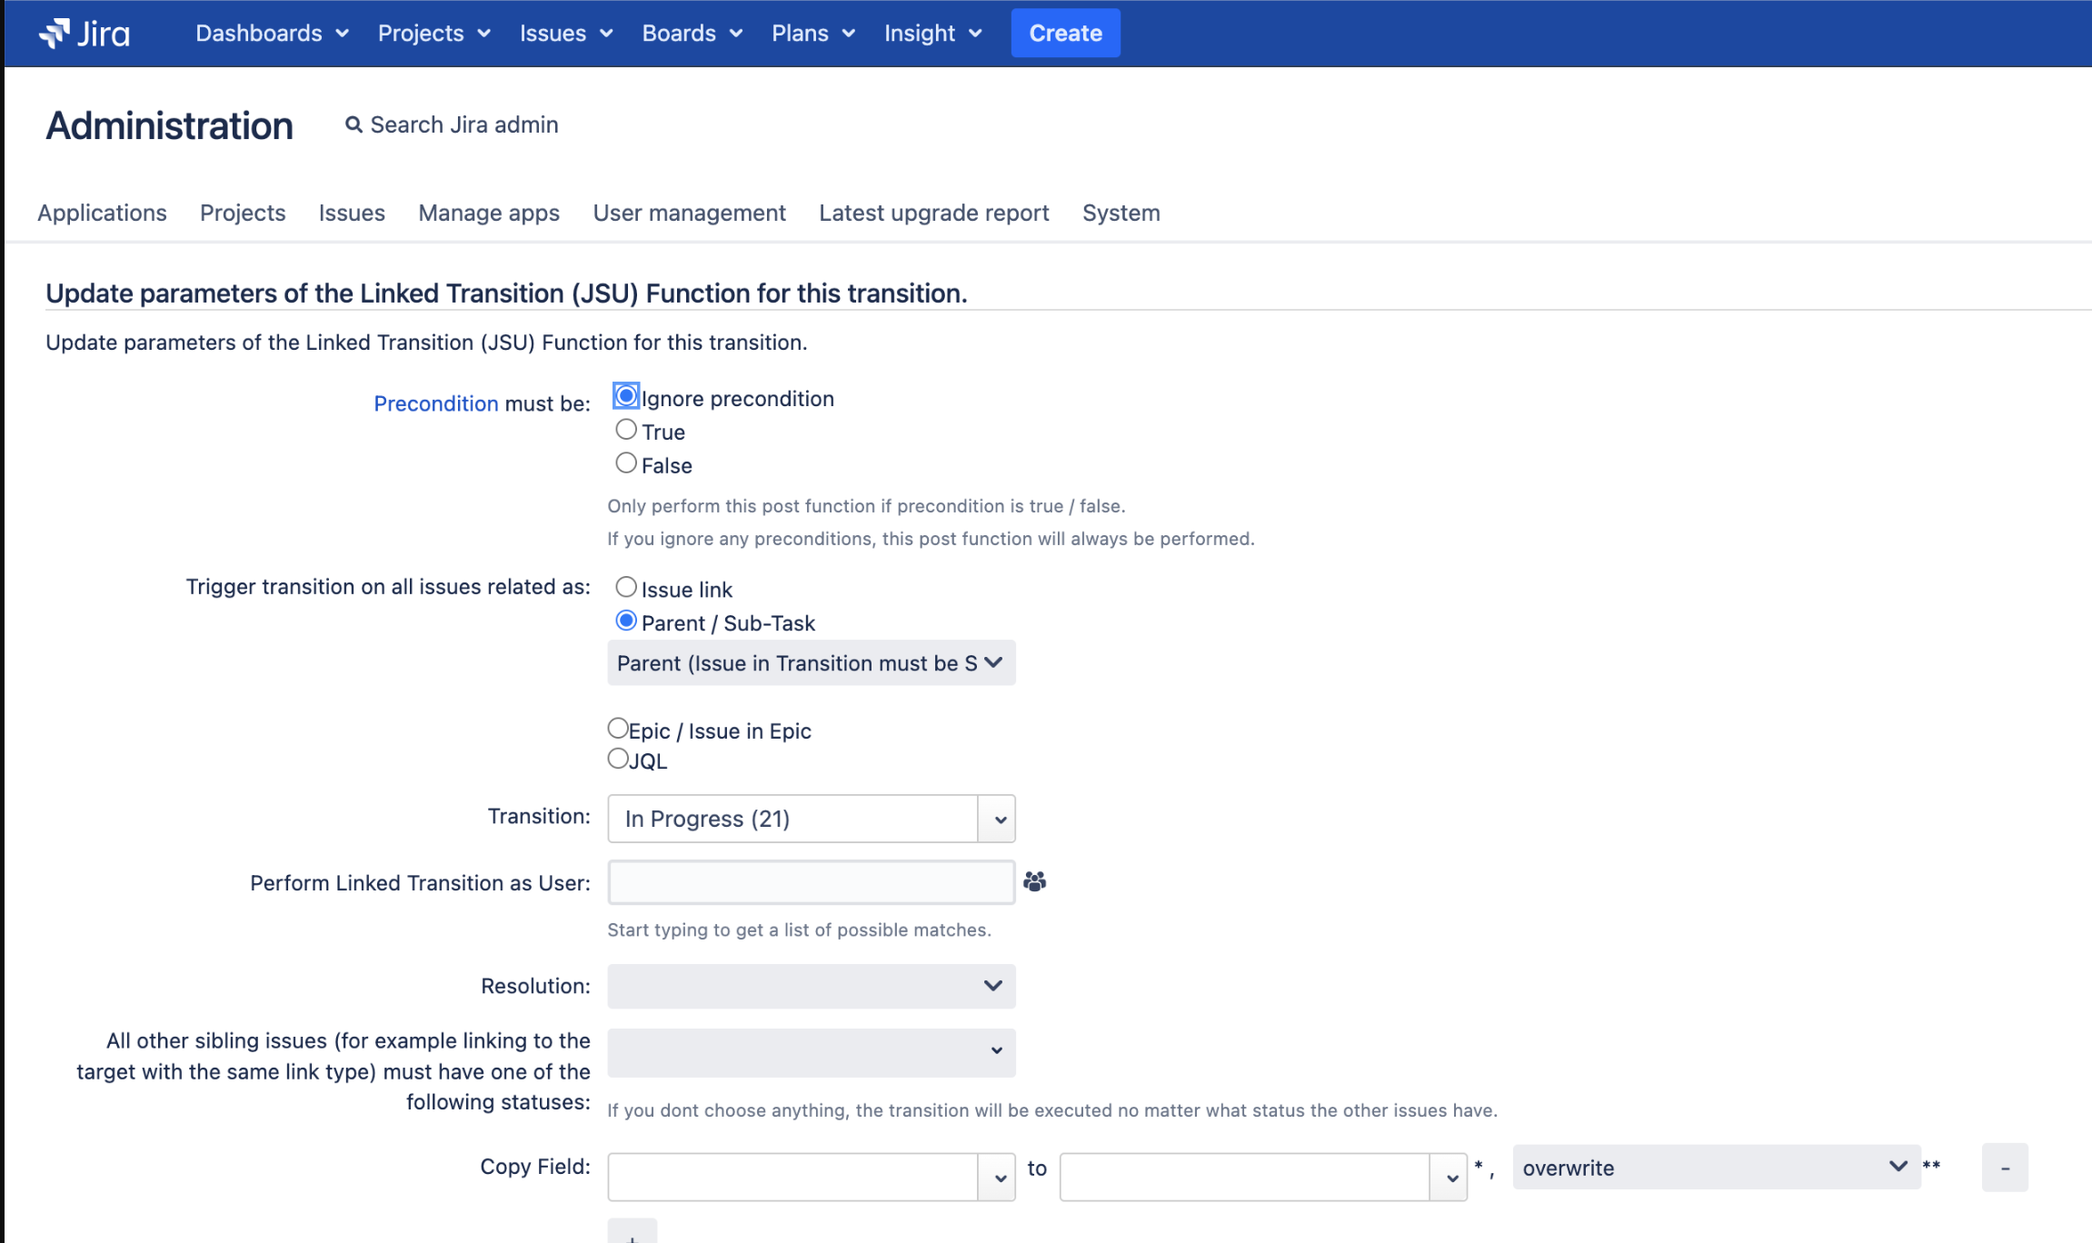2092x1243 pixels.
Task: Choose the JQL radio option
Action: tap(618, 759)
